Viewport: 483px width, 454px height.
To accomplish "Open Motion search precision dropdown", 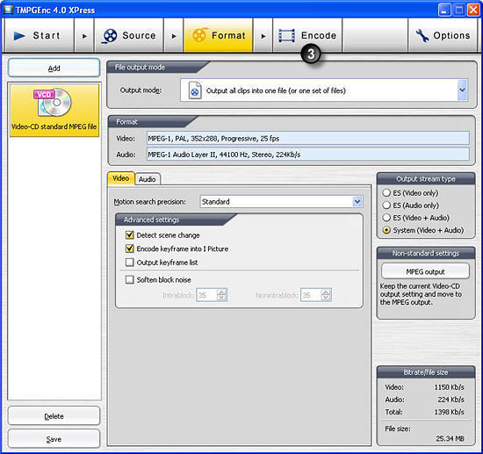I will (x=357, y=201).
